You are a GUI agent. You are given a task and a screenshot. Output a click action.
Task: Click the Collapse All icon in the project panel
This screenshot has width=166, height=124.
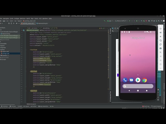tap(14, 24)
